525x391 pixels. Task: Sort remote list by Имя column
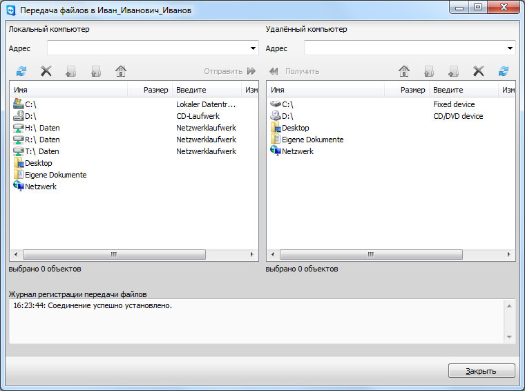(325, 90)
